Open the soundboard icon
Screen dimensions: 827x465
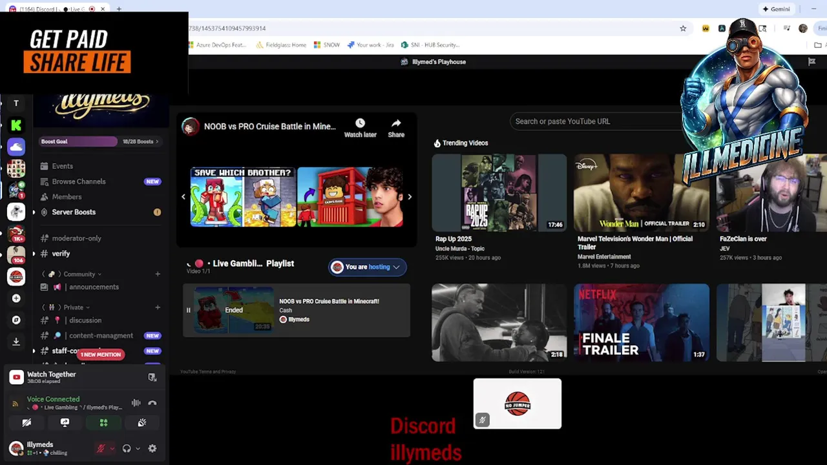point(141,422)
